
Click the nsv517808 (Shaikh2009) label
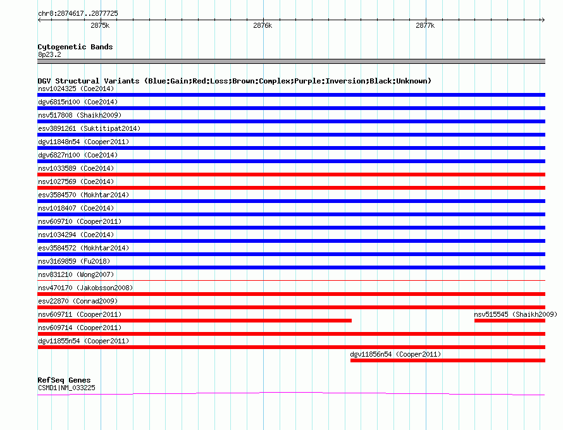coord(80,115)
